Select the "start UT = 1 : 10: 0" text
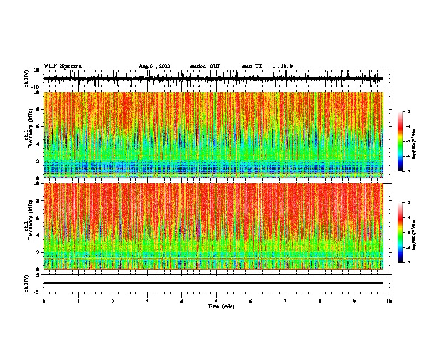Viewport: 438px width, 338px height. (267, 66)
